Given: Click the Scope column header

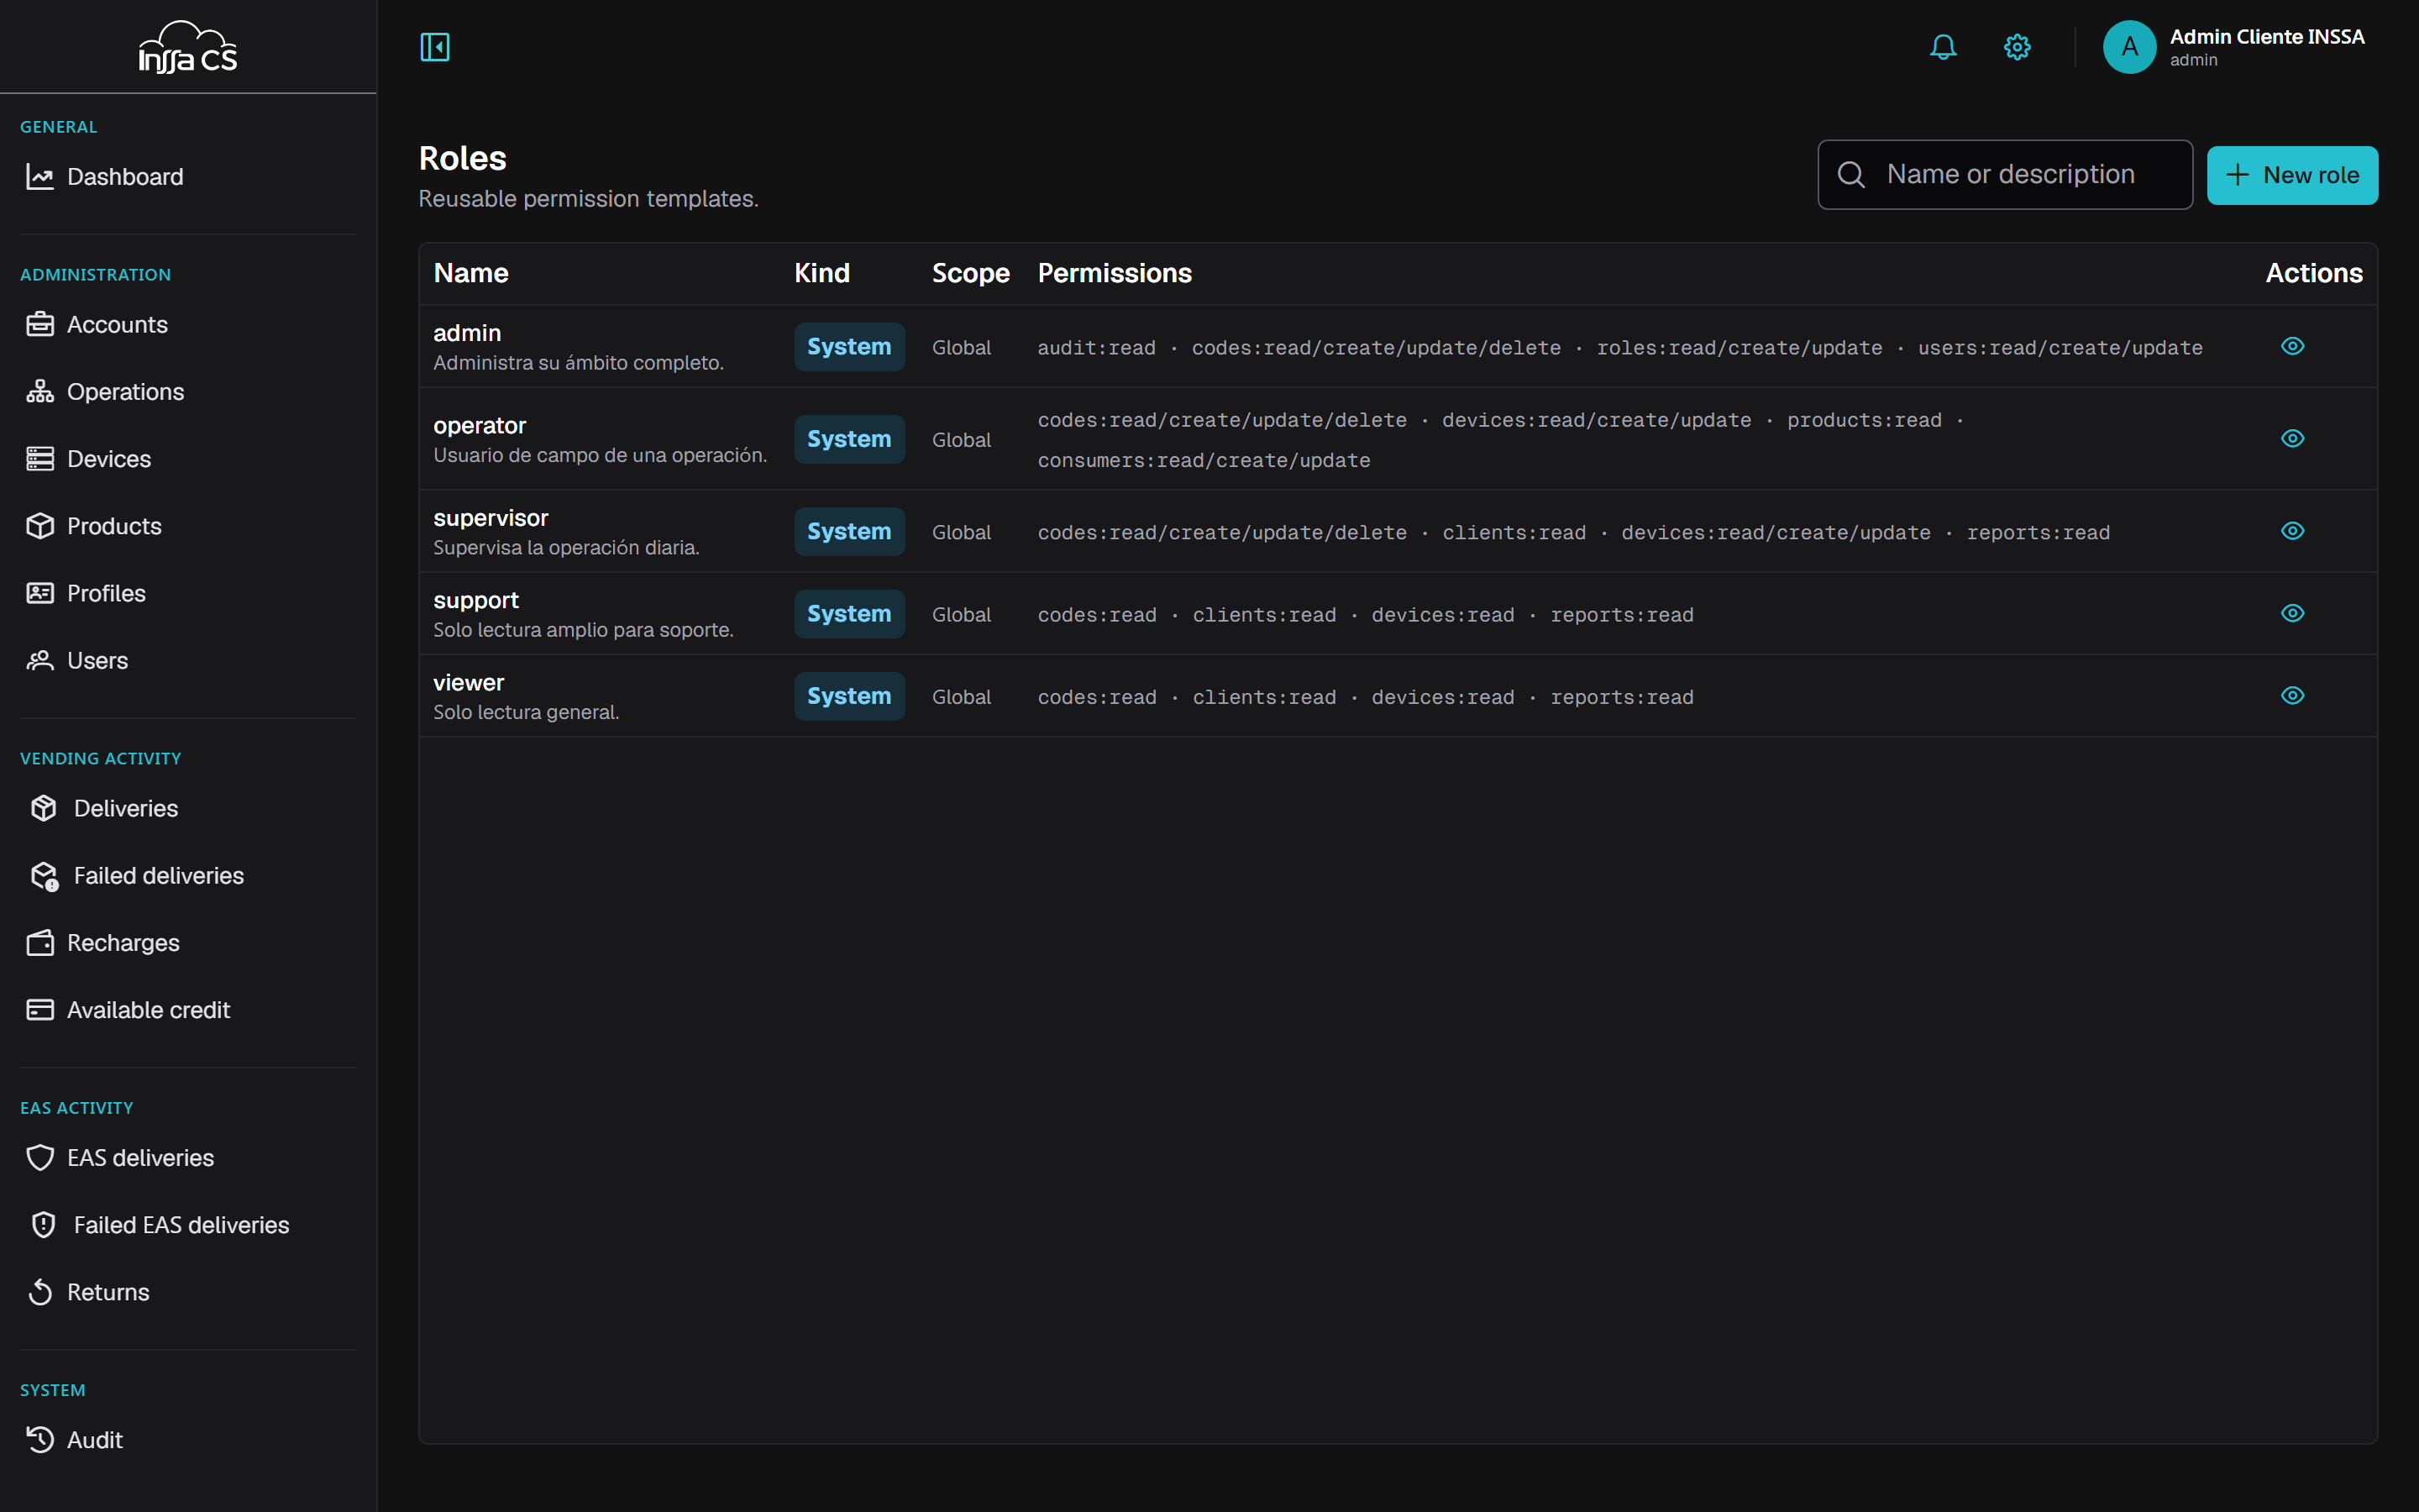Looking at the screenshot, I should 969,273.
